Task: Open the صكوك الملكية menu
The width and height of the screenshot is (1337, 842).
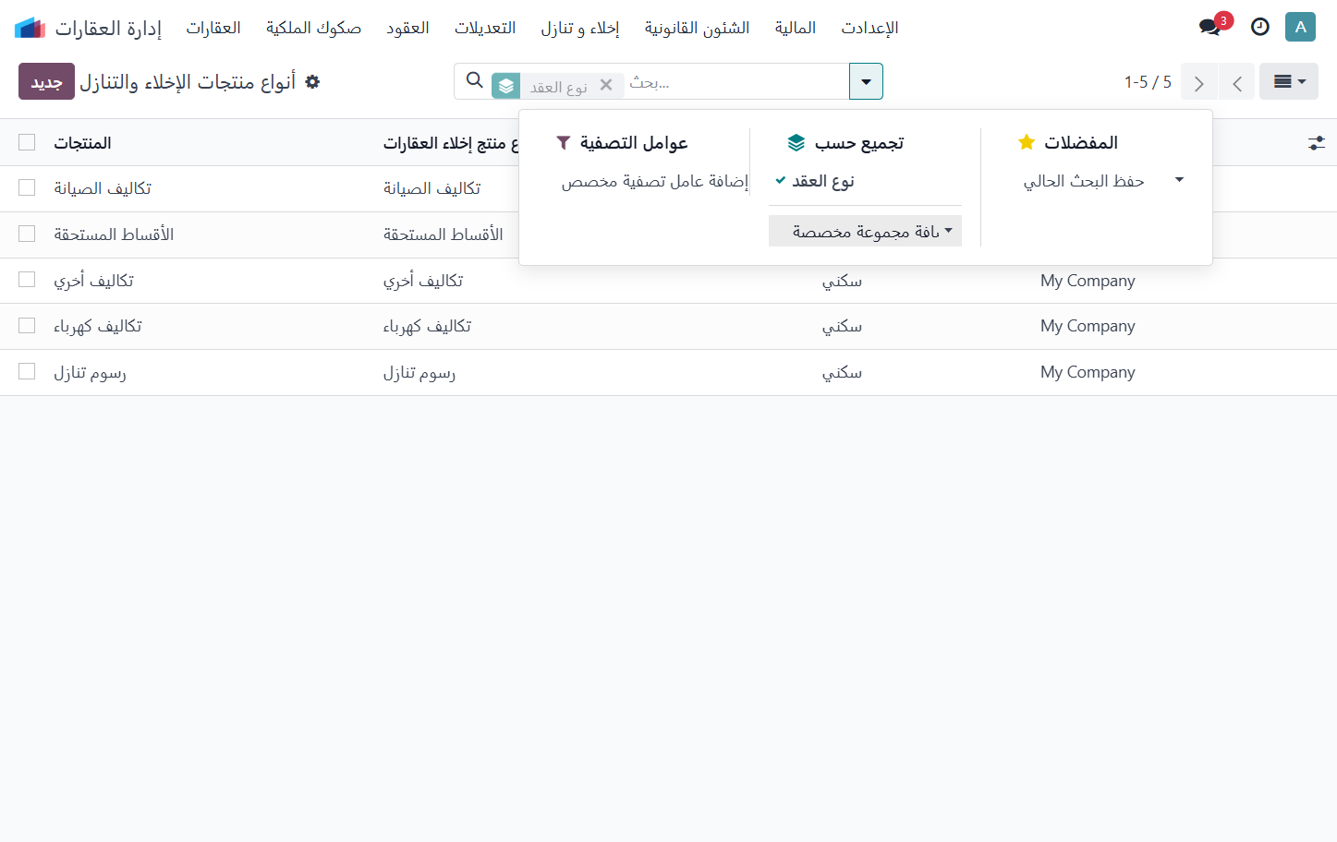Action: 313,28
